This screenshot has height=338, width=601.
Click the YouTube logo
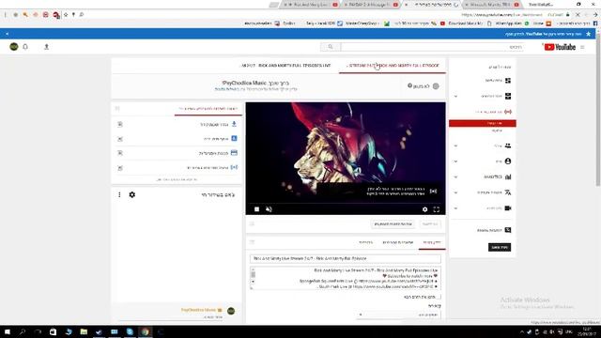click(x=560, y=47)
